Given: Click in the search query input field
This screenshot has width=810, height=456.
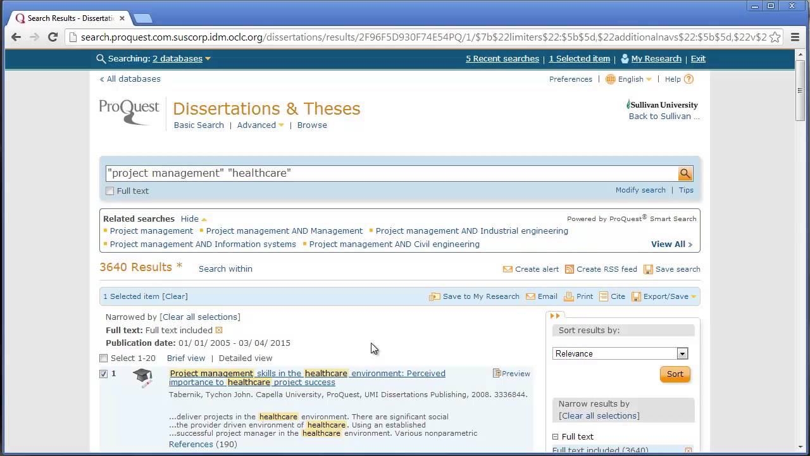Looking at the screenshot, I should (392, 173).
